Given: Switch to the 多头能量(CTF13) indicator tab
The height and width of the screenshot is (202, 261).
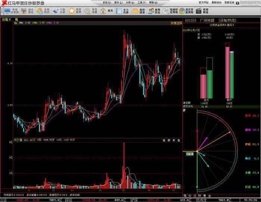Looking at the screenshot, I should [x=37, y=195].
